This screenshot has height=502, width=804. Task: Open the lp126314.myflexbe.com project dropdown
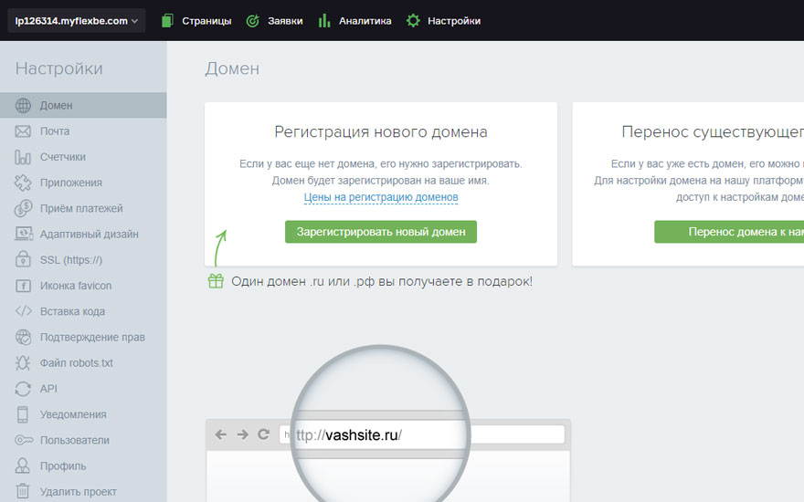77,21
